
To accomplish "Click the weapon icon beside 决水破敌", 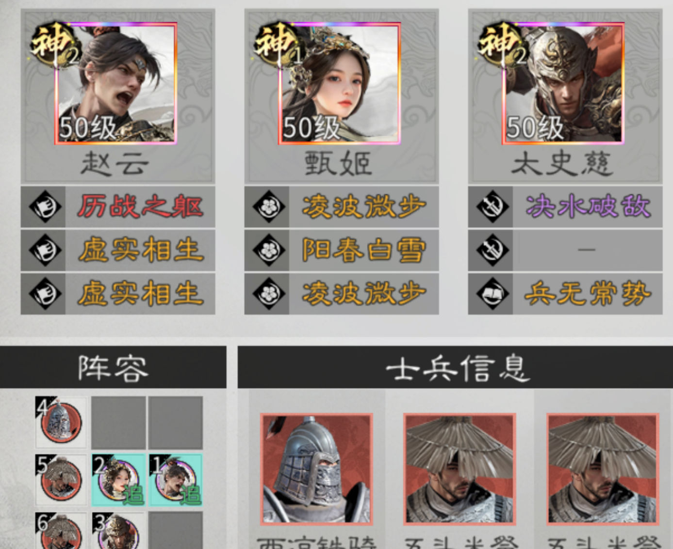I will pyautogui.click(x=492, y=207).
